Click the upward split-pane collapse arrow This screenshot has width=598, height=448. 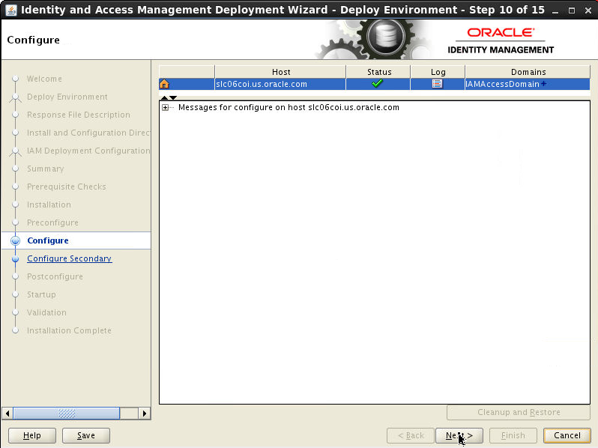tap(164, 97)
